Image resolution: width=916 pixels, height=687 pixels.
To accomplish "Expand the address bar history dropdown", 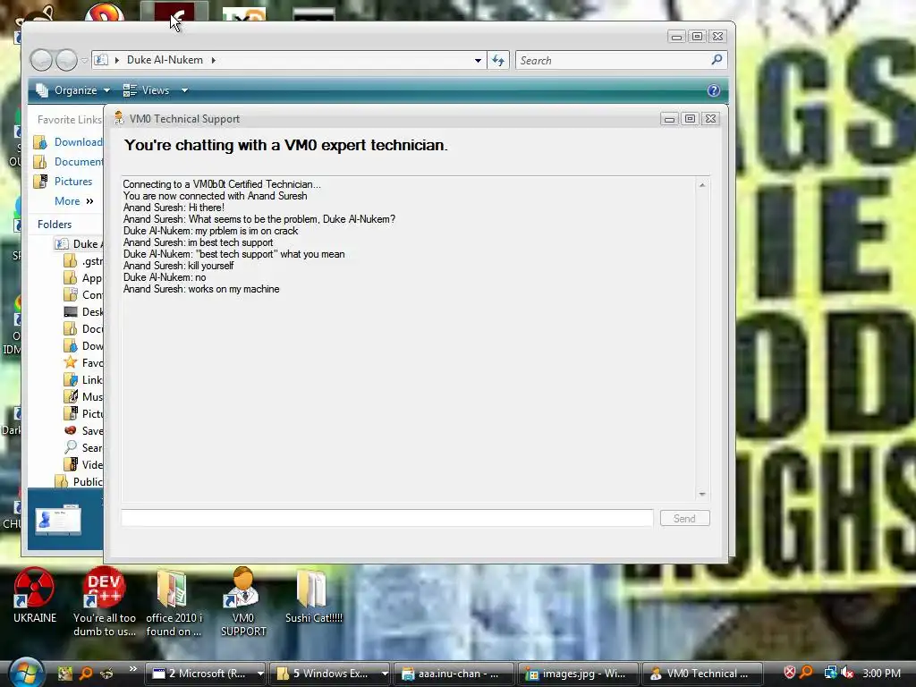I will point(478,60).
